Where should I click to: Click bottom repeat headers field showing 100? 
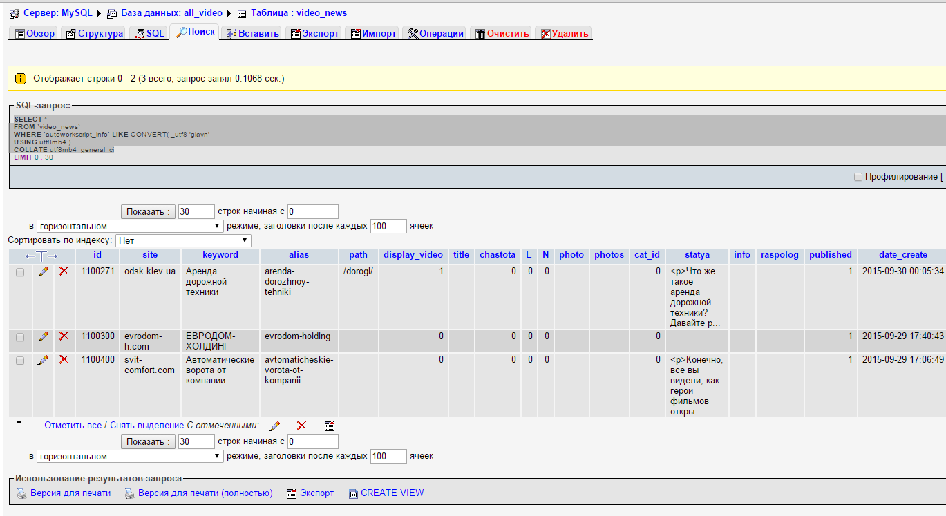[388, 456]
